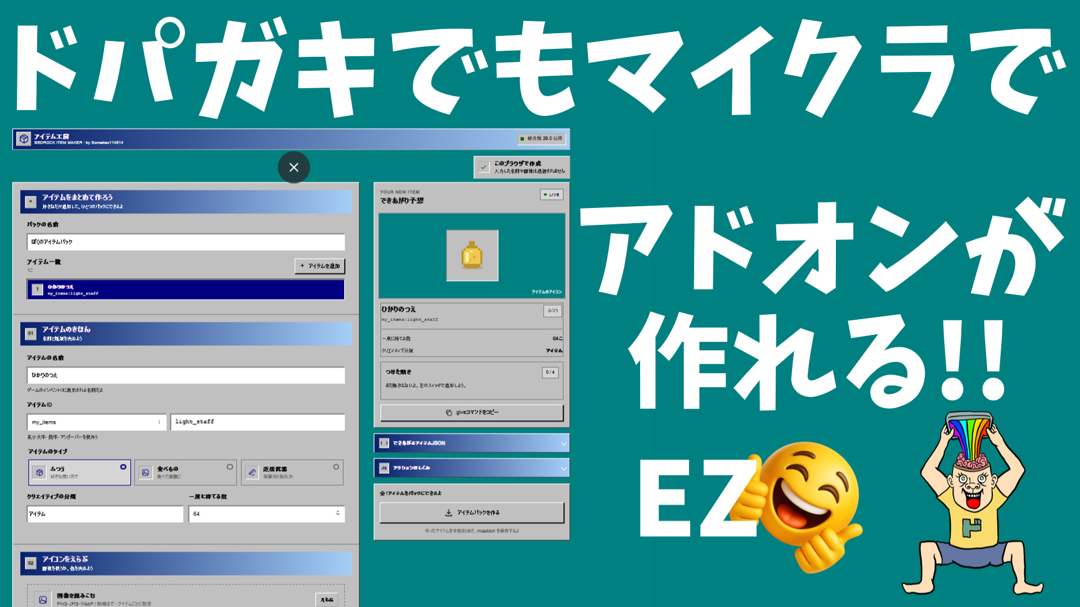Select the 近接武器 item type radio option
Viewport: 1080px width, 607px height.
(x=292, y=472)
